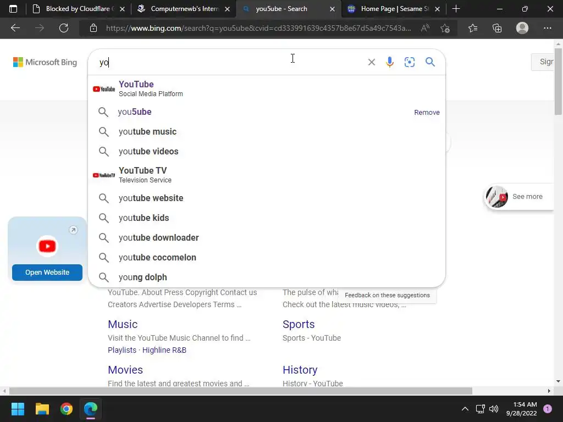563x422 pixels.
Task: Show hidden system tray icons chevron
Action: coord(465,409)
